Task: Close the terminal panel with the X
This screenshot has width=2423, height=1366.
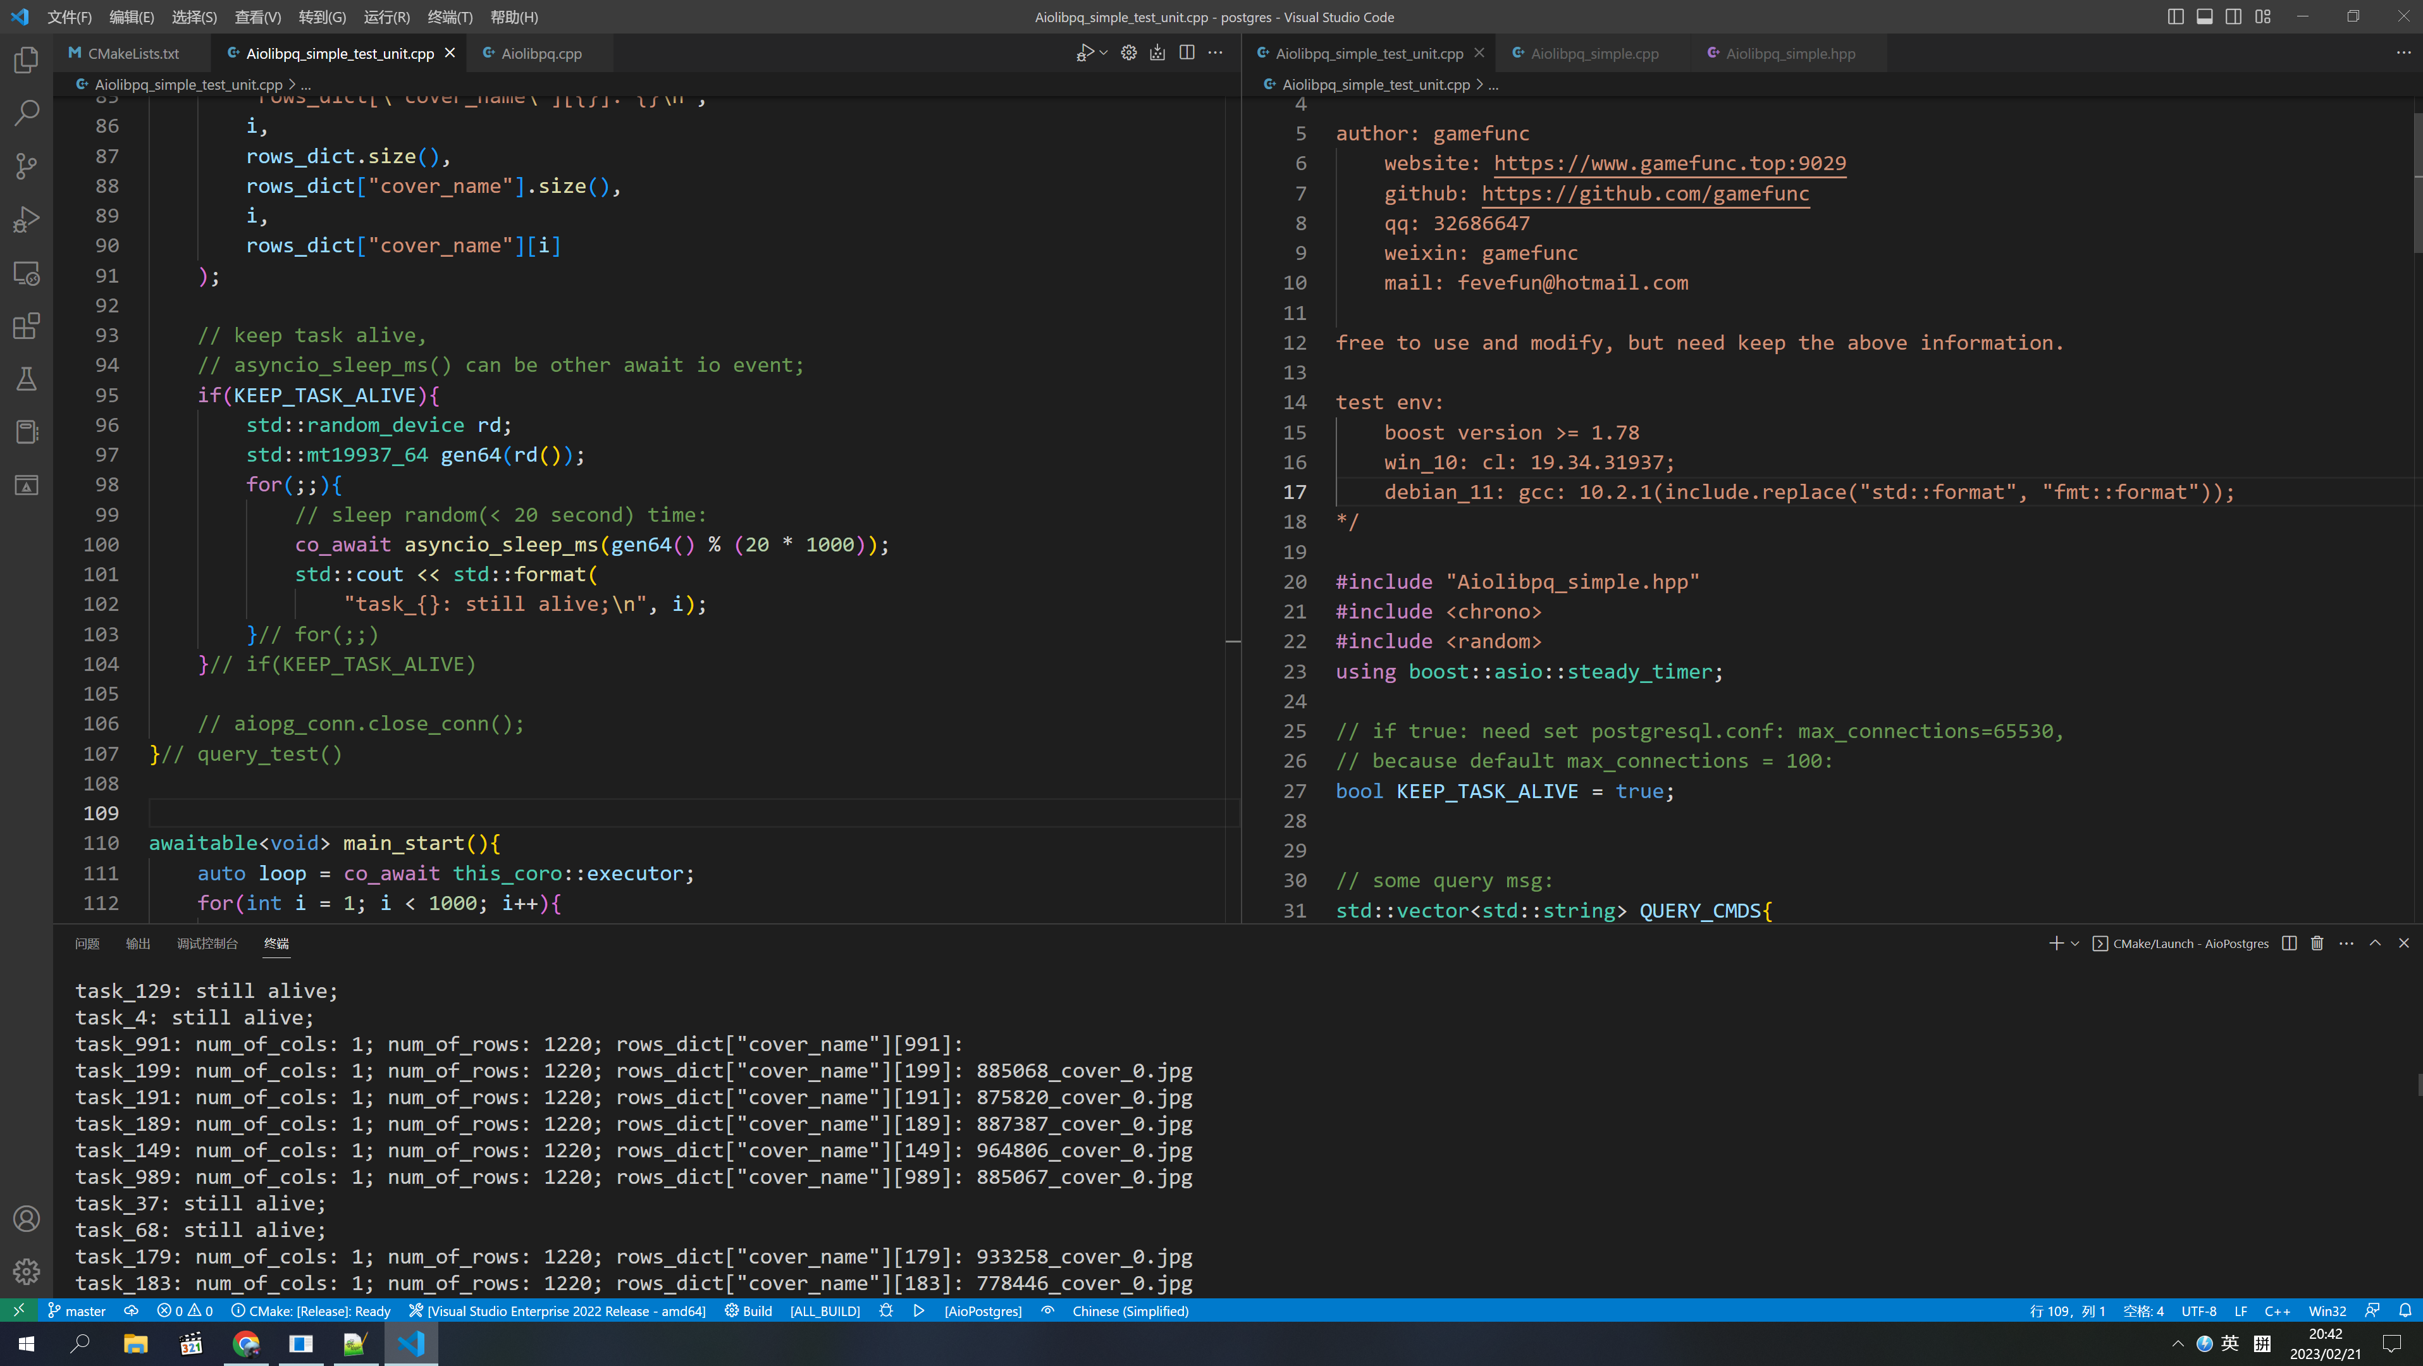Action: click(2404, 943)
